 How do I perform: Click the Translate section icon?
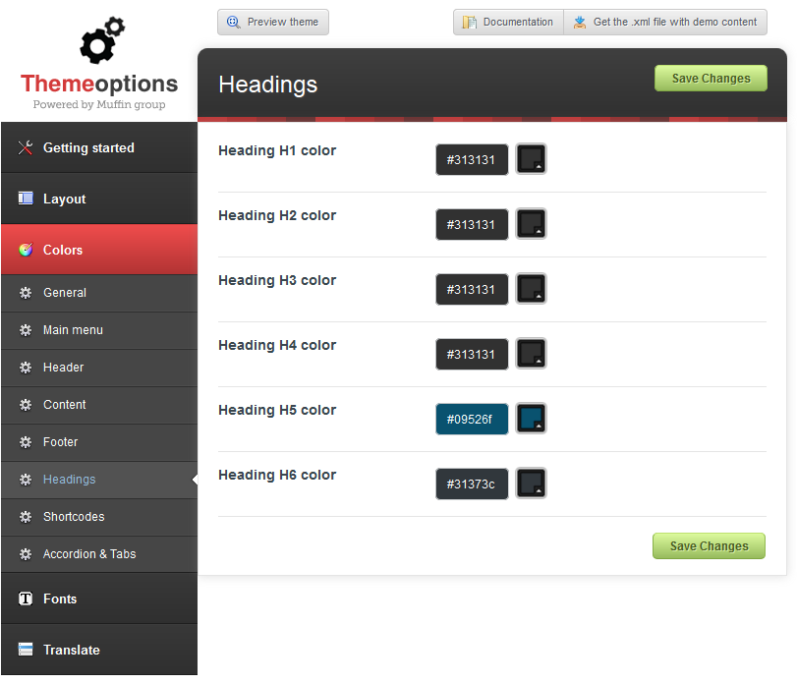(26, 650)
